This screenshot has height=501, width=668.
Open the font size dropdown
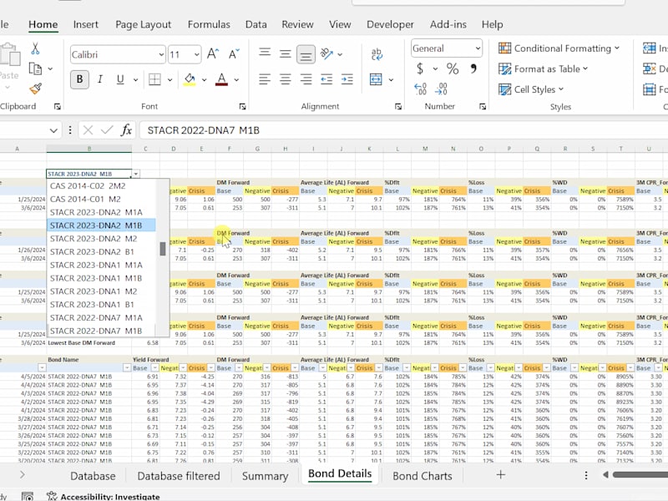pyautogui.click(x=196, y=54)
